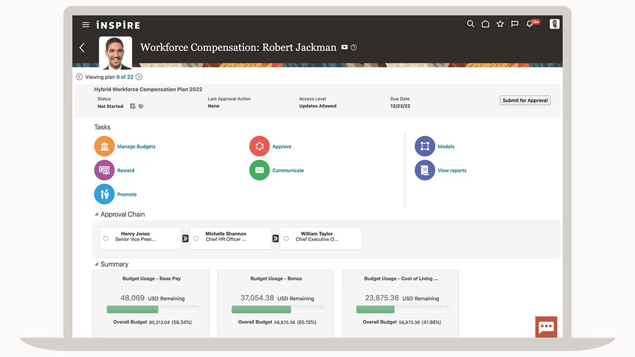Image resolution: width=635 pixels, height=357 pixels.
Task: Open the notifications bell icon
Action: click(x=530, y=24)
